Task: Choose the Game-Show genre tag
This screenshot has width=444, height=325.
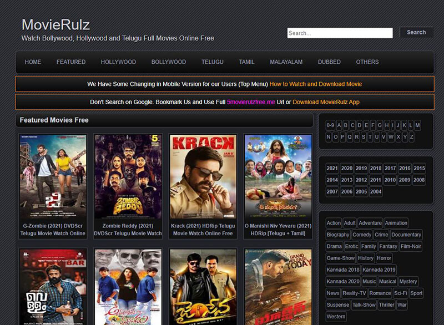Action: point(340,258)
